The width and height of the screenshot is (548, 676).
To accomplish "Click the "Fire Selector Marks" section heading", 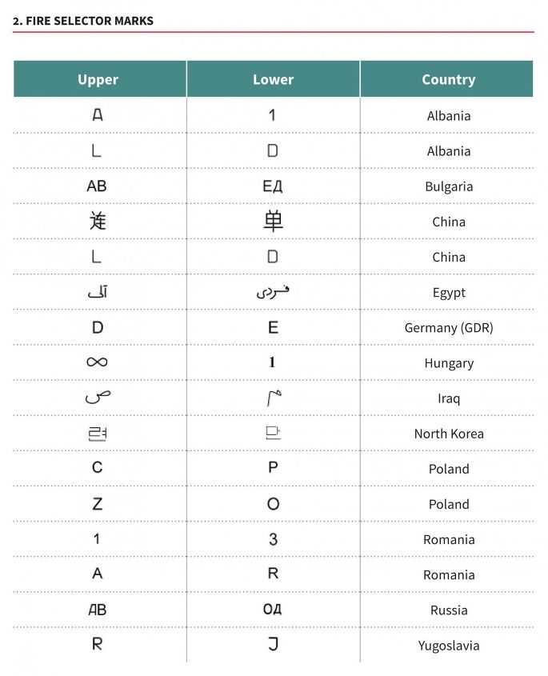I will coord(83,20).
